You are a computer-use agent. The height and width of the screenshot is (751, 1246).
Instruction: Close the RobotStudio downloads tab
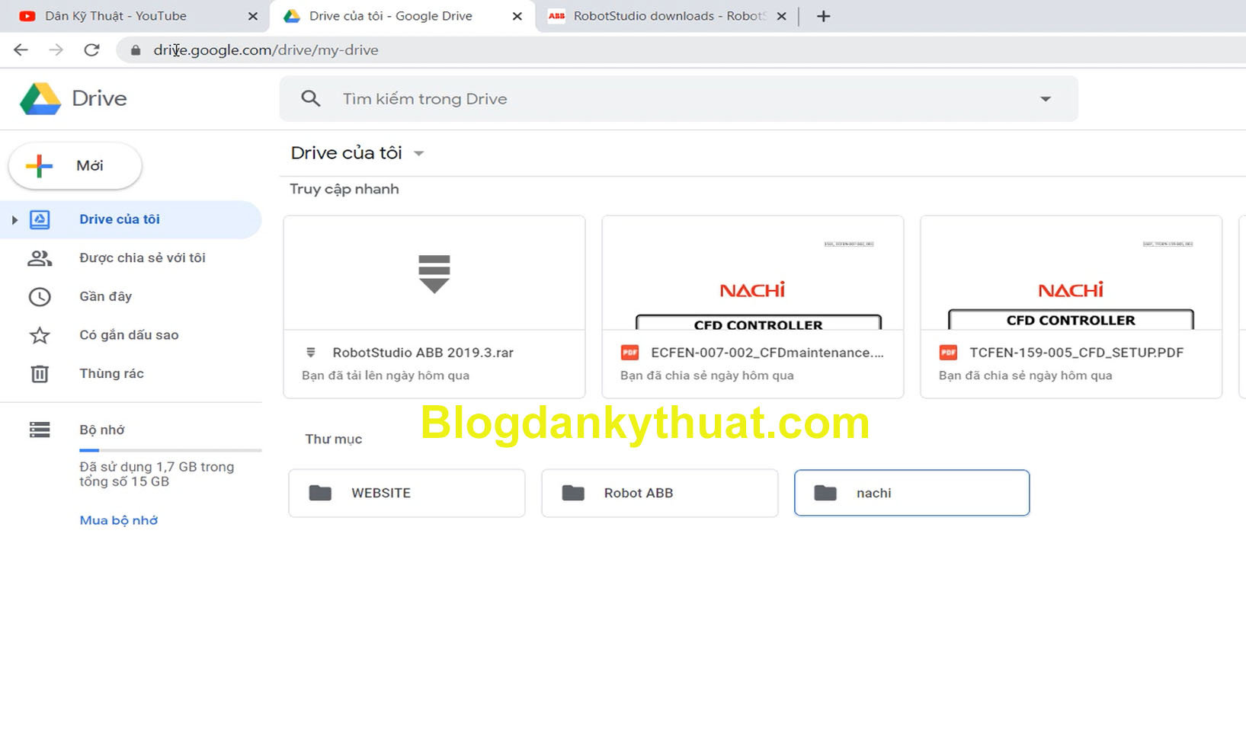pos(781,16)
